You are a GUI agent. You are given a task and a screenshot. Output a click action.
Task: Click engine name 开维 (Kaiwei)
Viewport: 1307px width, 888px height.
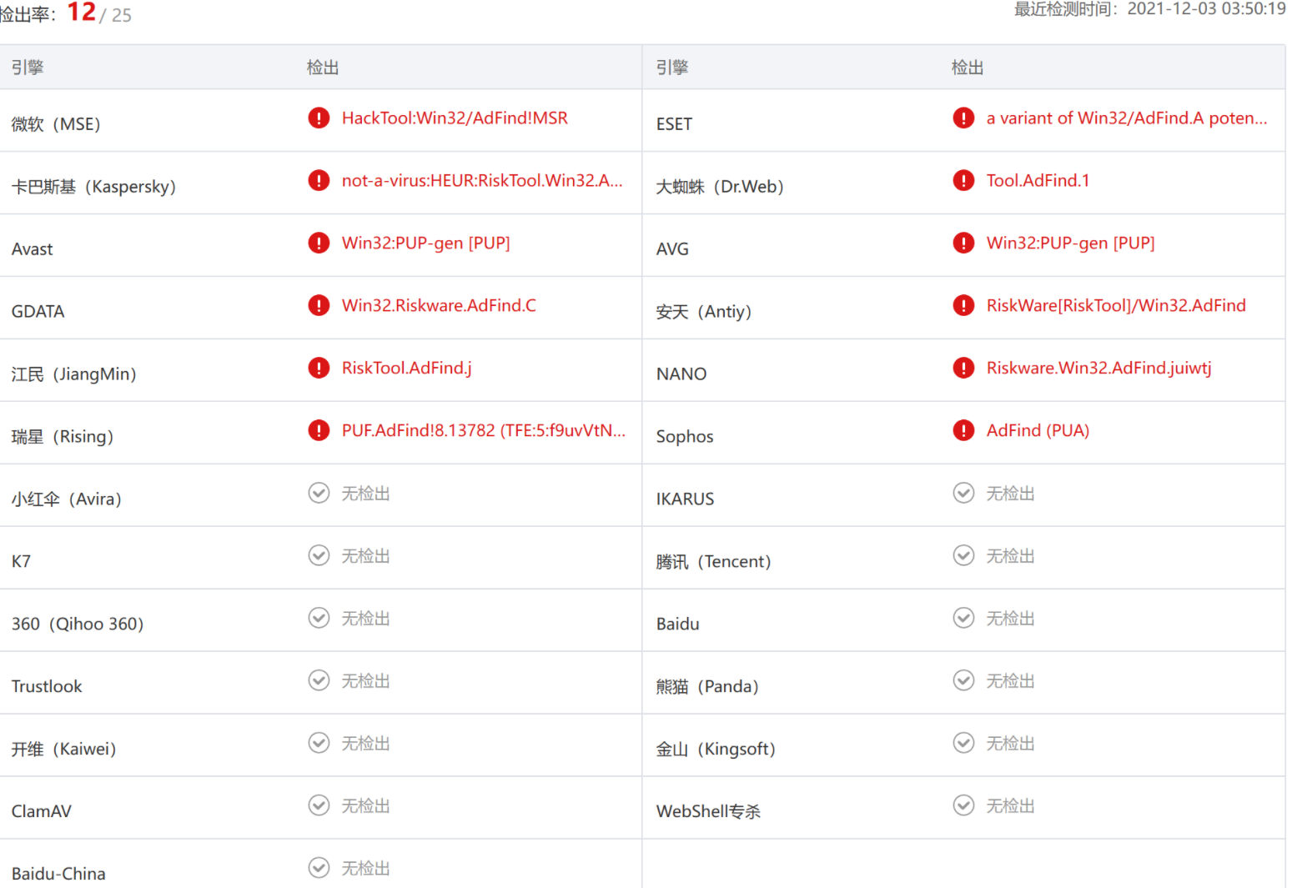(63, 750)
